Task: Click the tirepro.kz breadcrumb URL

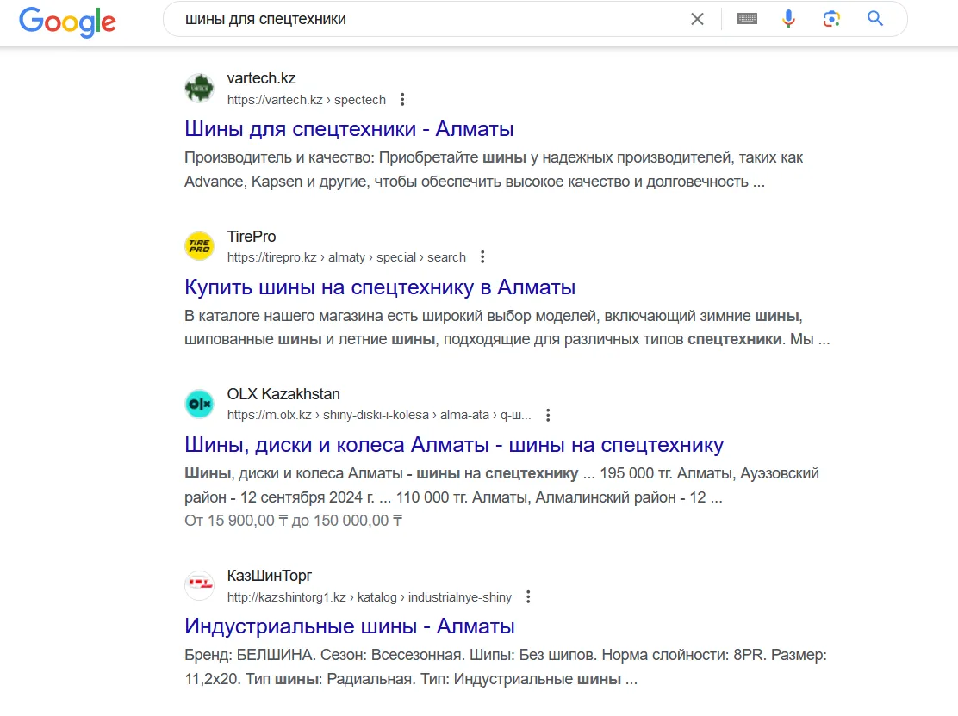Action: (346, 257)
